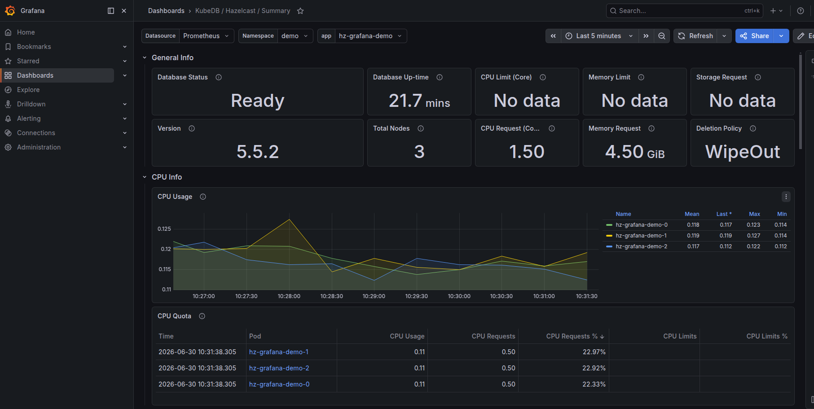814x409 pixels.
Task: Click Total Nodes info icon
Action: point(421,128)
